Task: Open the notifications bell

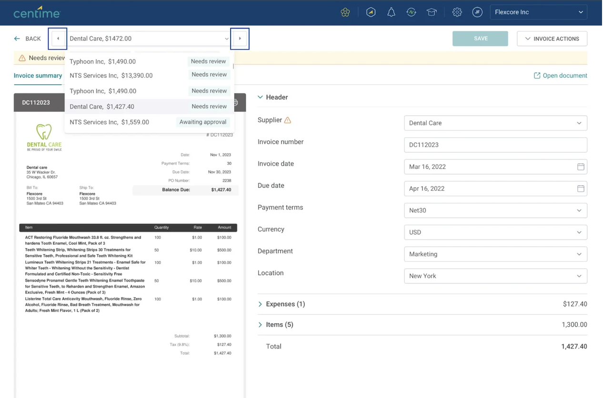Action: tap(391, 12)
